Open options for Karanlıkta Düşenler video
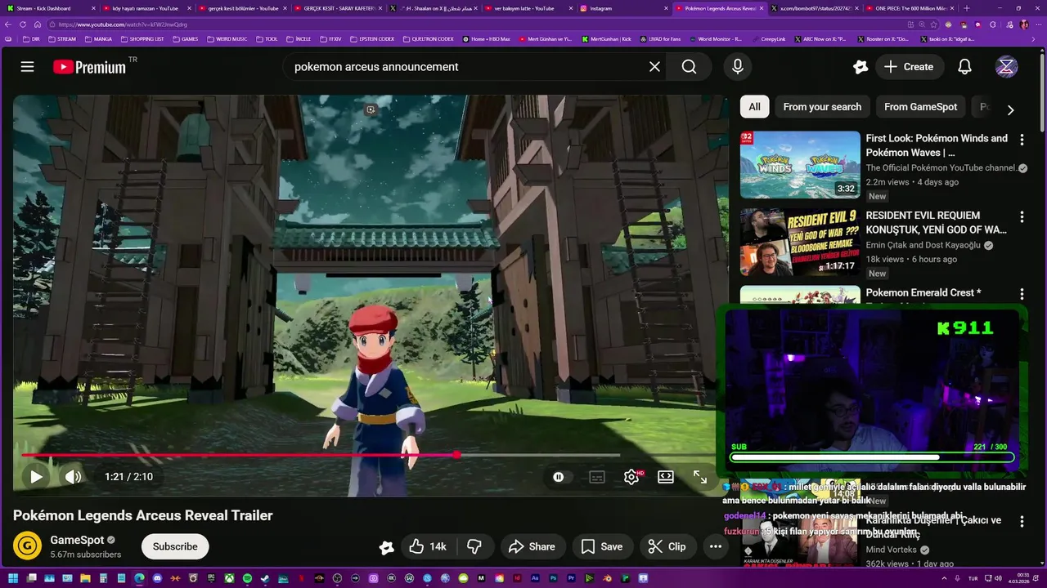1047x588 pixels. click(1022, 521)
